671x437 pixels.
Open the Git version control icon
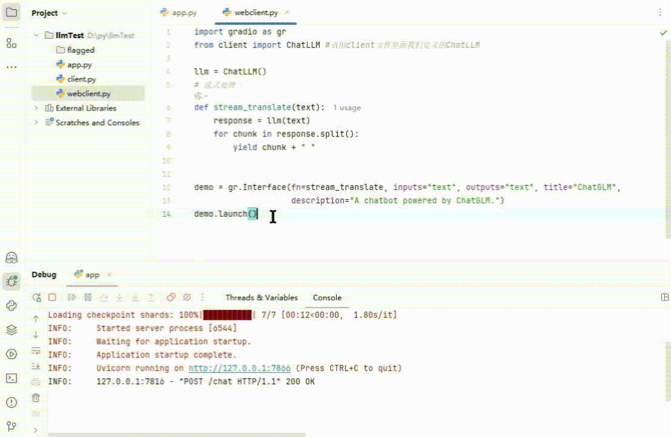pos(12,426)
